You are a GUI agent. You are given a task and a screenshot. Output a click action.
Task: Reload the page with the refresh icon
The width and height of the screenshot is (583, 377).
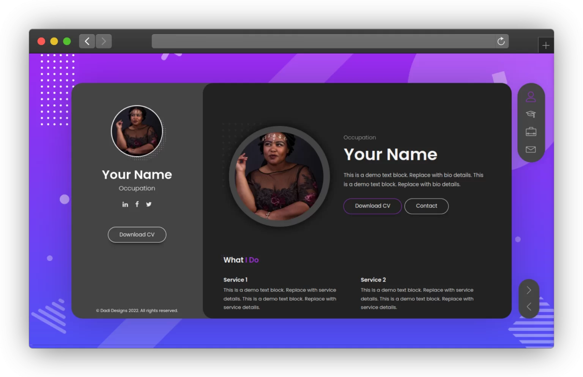[501, 41]
